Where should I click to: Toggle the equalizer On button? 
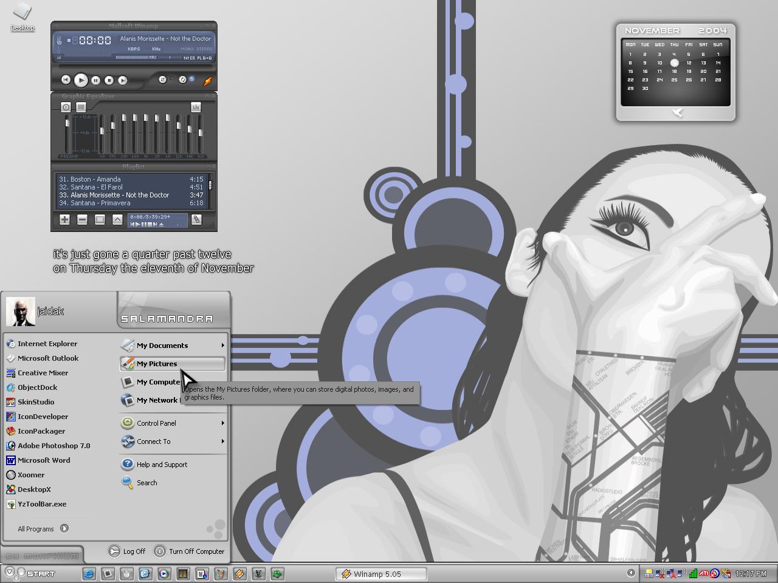[66, 107]
